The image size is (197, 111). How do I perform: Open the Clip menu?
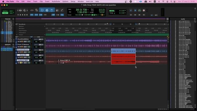41,2
